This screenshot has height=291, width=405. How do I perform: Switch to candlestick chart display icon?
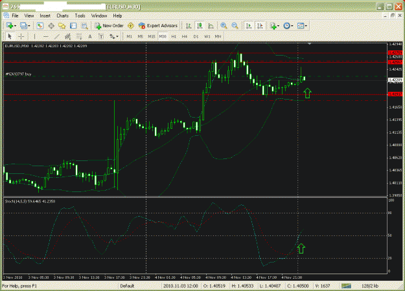(x=200, y=26)
